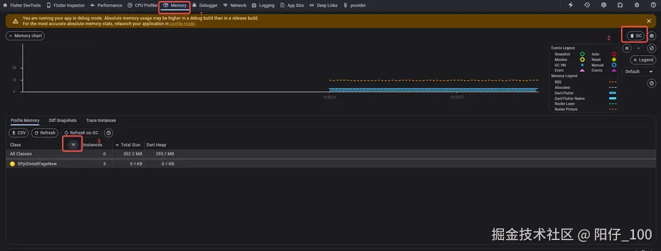This screenshot has height=251, width=661.
Task: Open the Performance tab
Action: point(106,6)
